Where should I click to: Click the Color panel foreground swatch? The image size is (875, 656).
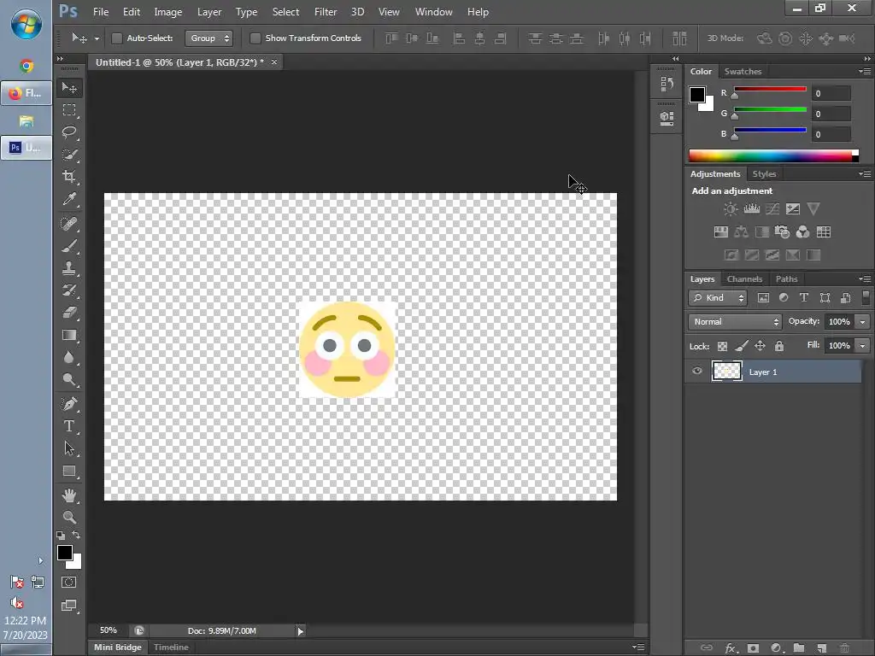[x=696, y=95]
